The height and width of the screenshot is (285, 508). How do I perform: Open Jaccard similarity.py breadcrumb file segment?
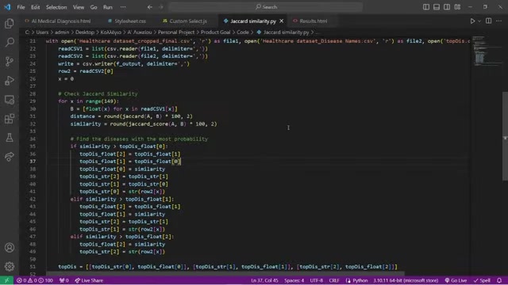[283, 32]
